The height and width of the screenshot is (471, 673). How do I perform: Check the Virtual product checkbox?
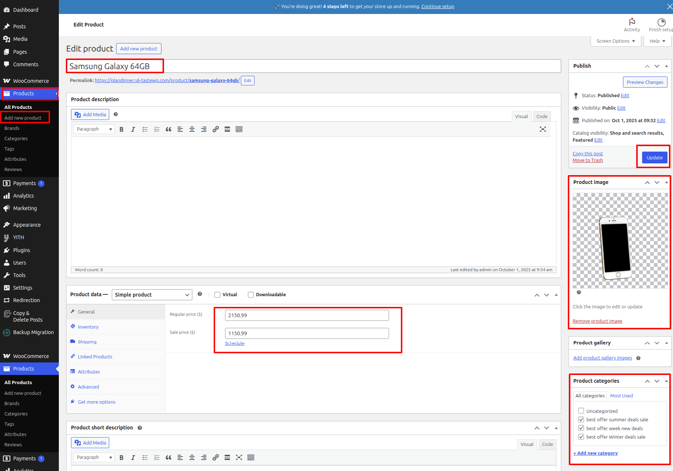(x=217, y=295)
